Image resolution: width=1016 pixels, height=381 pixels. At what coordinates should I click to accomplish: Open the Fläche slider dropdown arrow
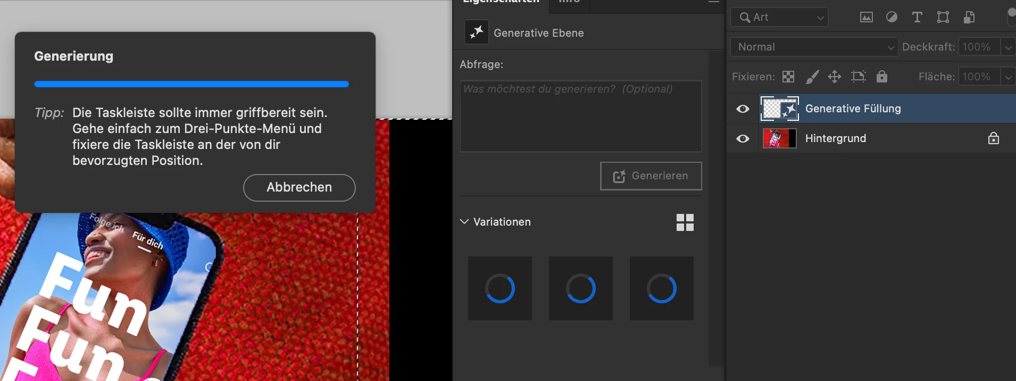1008,77
